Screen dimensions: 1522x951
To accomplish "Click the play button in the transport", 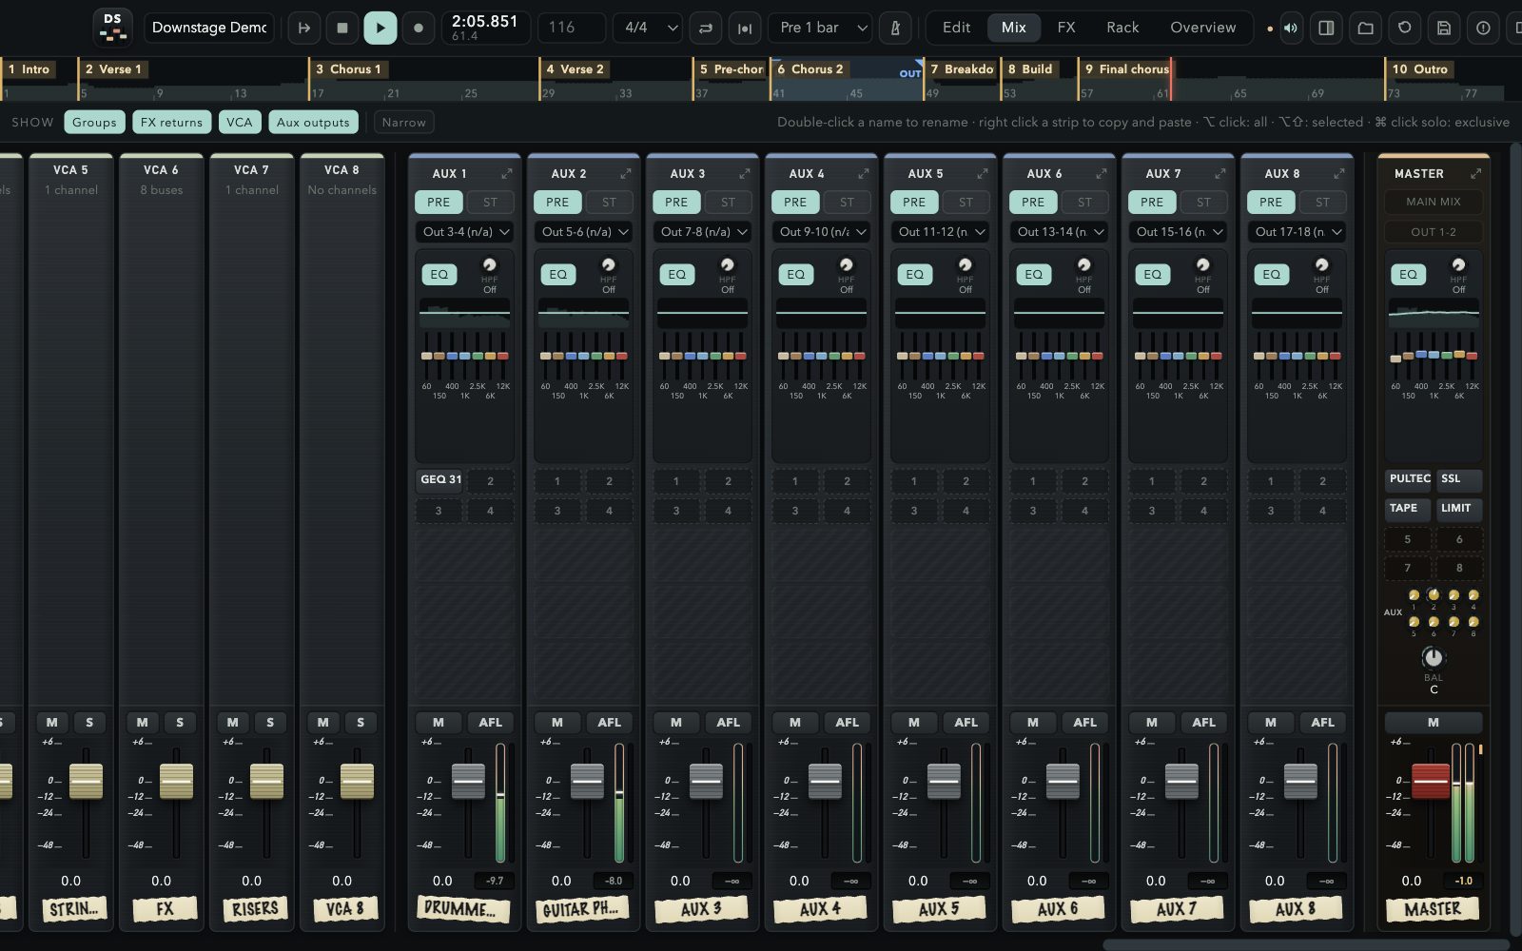I will [x=380, y=28].
